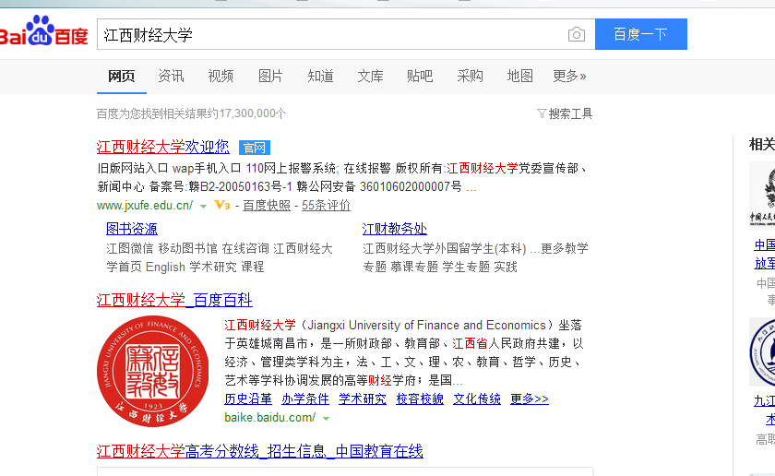Open the 更多>> link in Baike result

pos(530,399)
